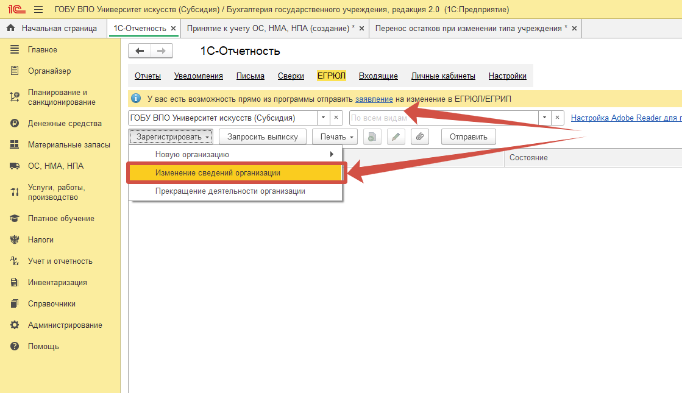Open the Помощь section
Image resolution: width=682 pixels, height=393 pixels.
[43, 347]
